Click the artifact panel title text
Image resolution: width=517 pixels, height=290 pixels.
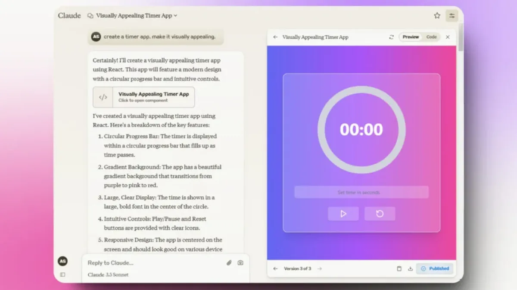pos(315,37)
